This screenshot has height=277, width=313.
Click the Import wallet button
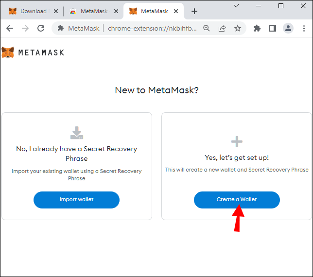[x=76, y=199]
